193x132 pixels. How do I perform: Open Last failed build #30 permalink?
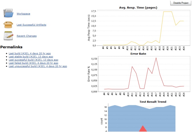33,63
